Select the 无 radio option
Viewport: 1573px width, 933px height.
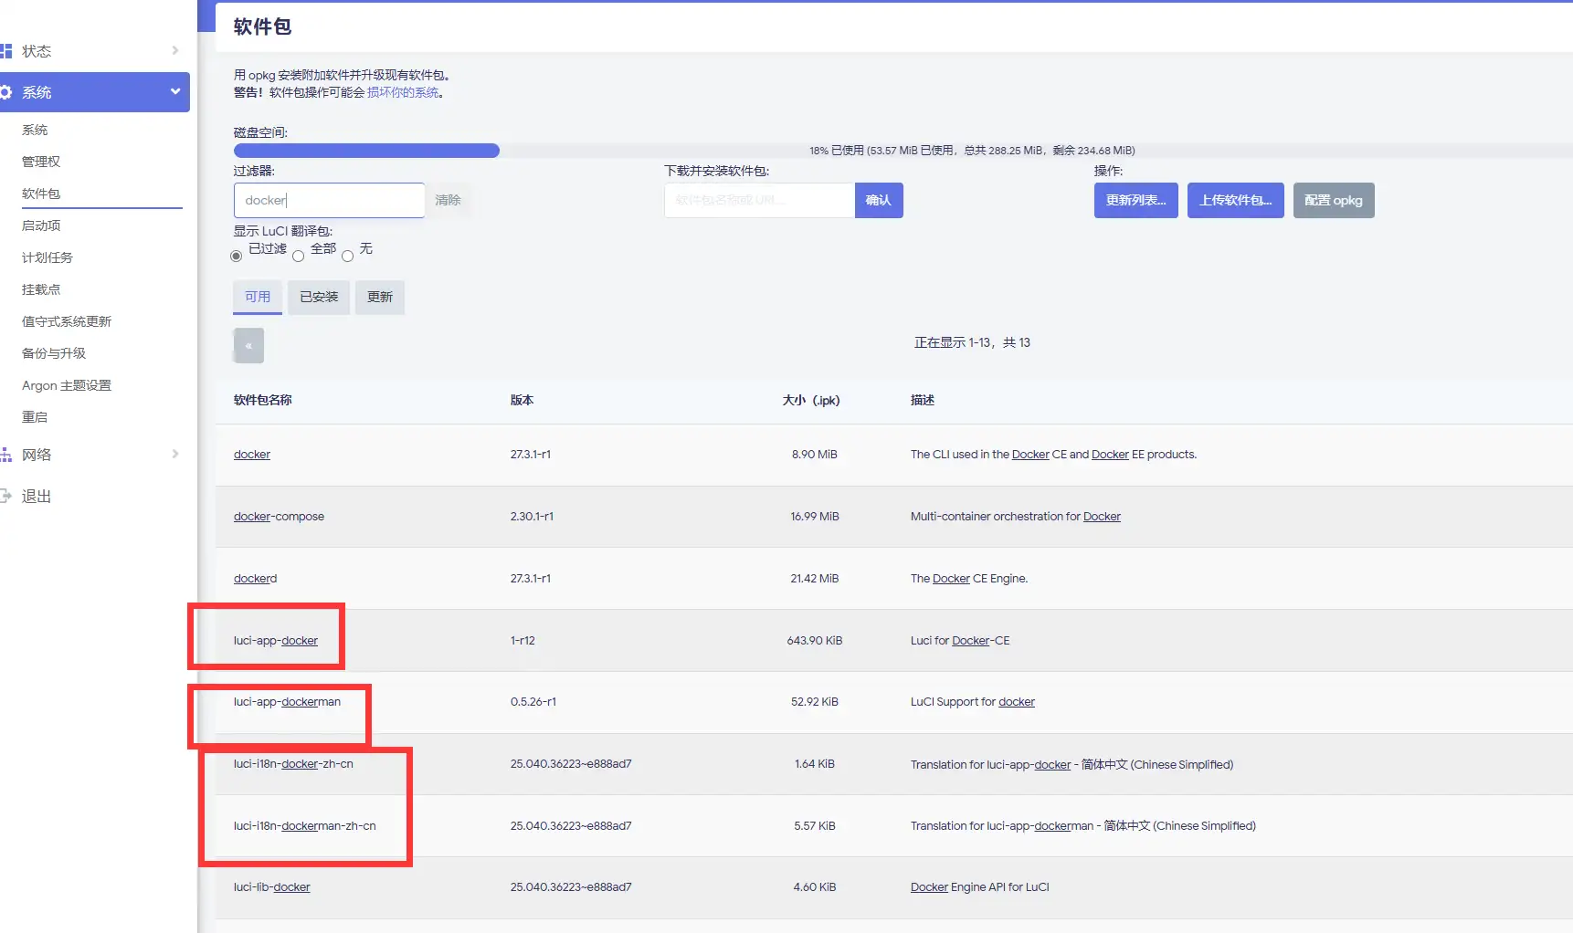(x=347, y=257)
